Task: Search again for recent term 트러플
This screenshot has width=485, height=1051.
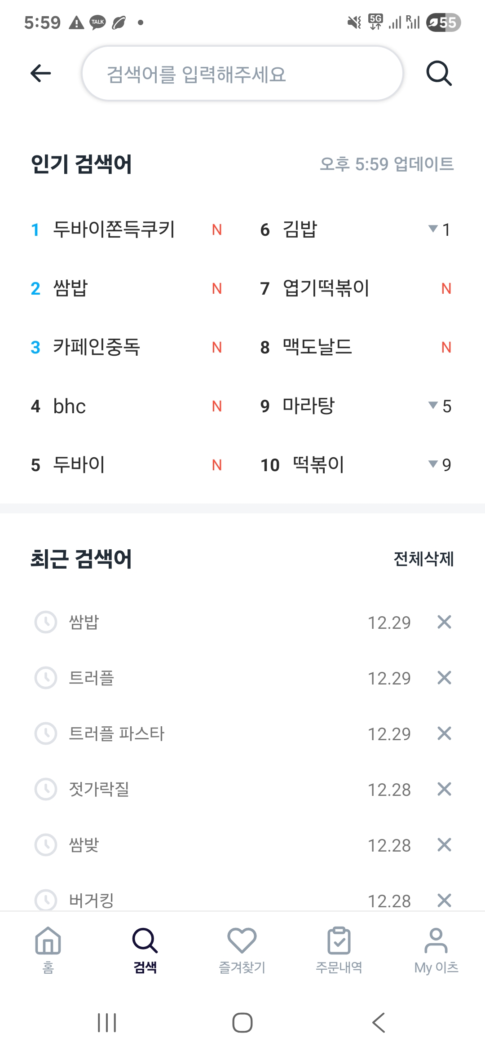Action: pyautogui.click(x=92, y=678)
